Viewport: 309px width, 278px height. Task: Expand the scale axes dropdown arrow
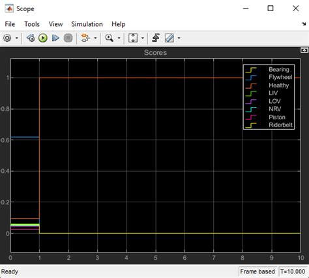click(143, 39)
